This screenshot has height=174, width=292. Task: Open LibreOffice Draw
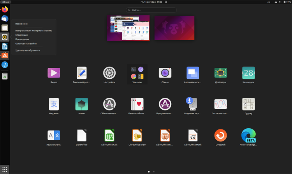(137, 135)
